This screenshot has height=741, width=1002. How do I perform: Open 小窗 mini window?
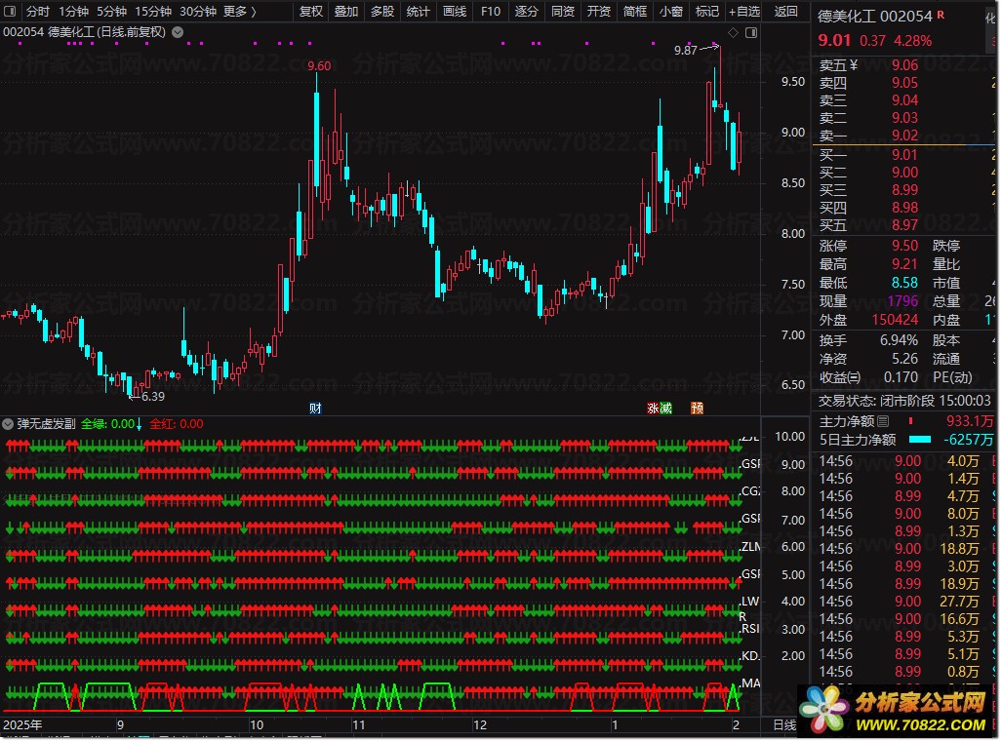pos(671,11)
